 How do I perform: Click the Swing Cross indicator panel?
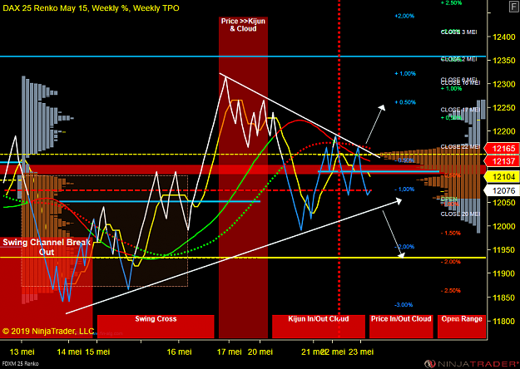click(156, 327)
